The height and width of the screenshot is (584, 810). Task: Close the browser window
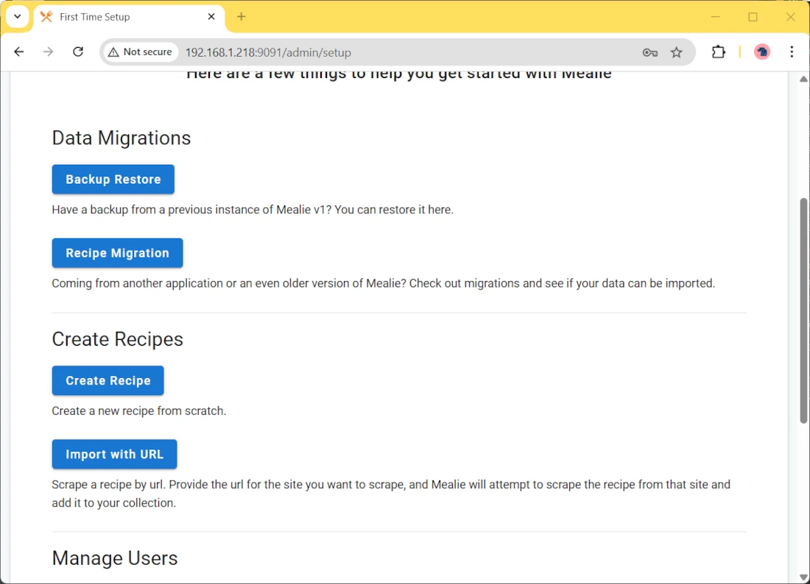coord(790,16)
